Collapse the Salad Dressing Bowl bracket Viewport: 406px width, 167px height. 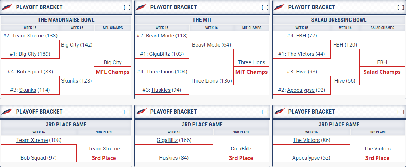(x=400, y=7)
